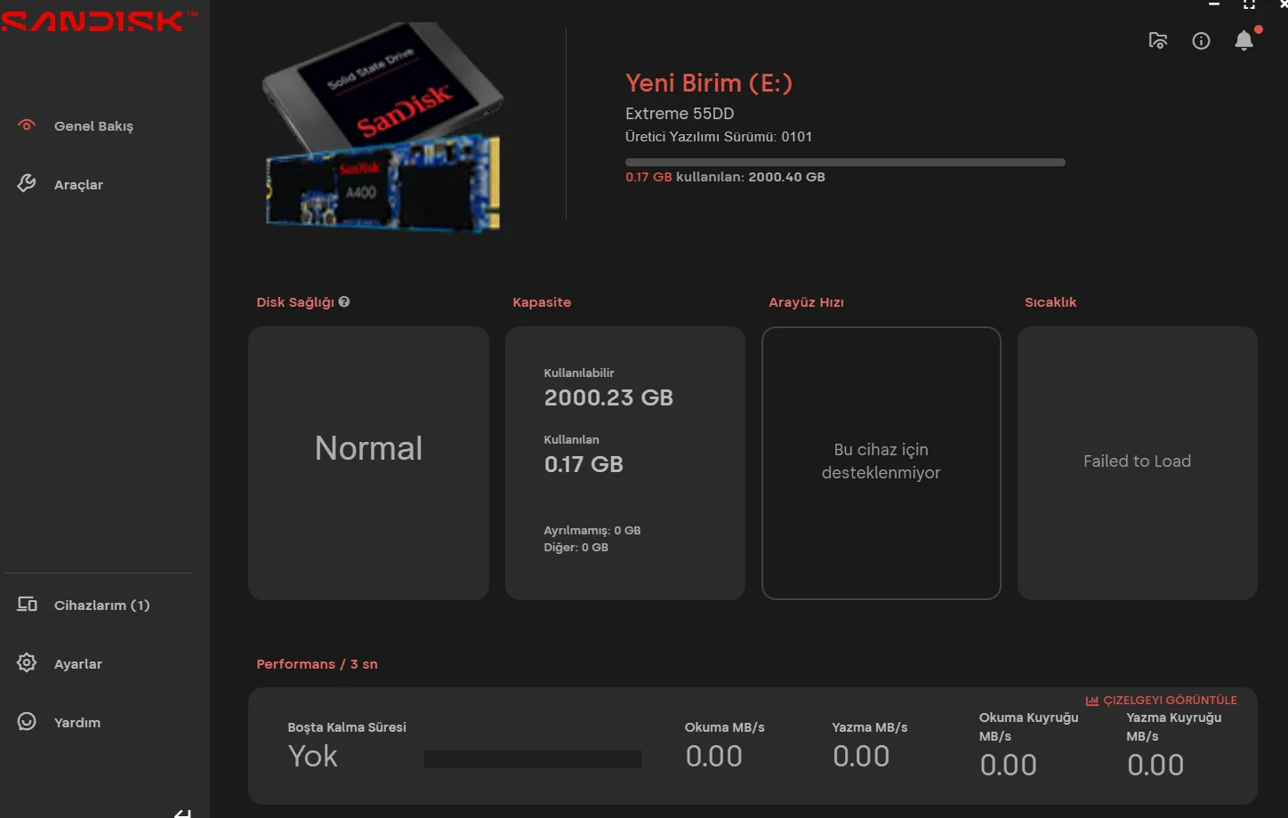Open the folder-with-eye icon in the header

[x=1158, y=41]
